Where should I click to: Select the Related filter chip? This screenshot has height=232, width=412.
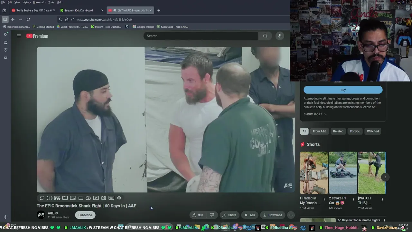tap(338, 131)
